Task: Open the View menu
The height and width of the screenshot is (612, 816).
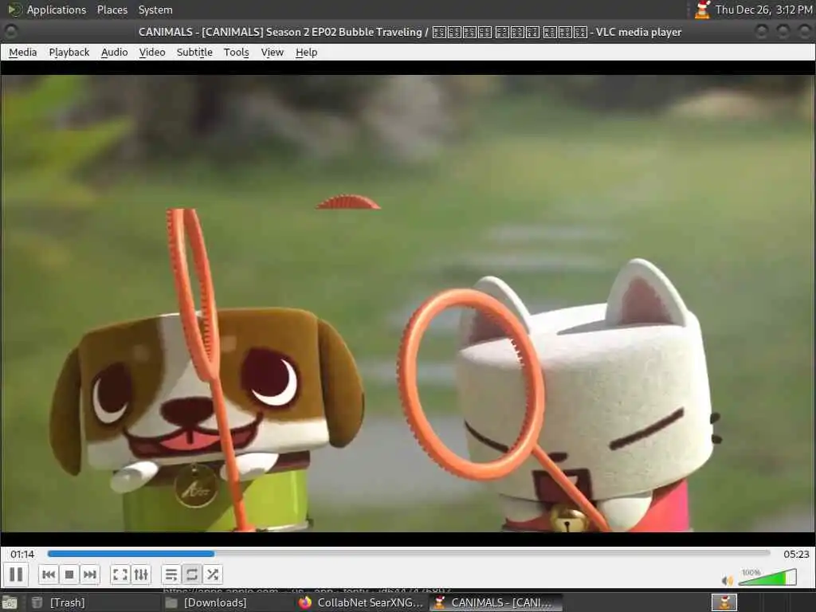Action: click(x=273, y=52)
